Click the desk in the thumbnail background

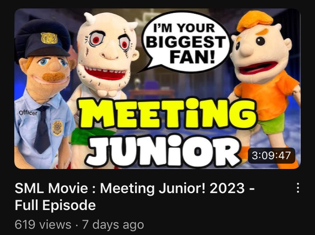pos(152,93)
